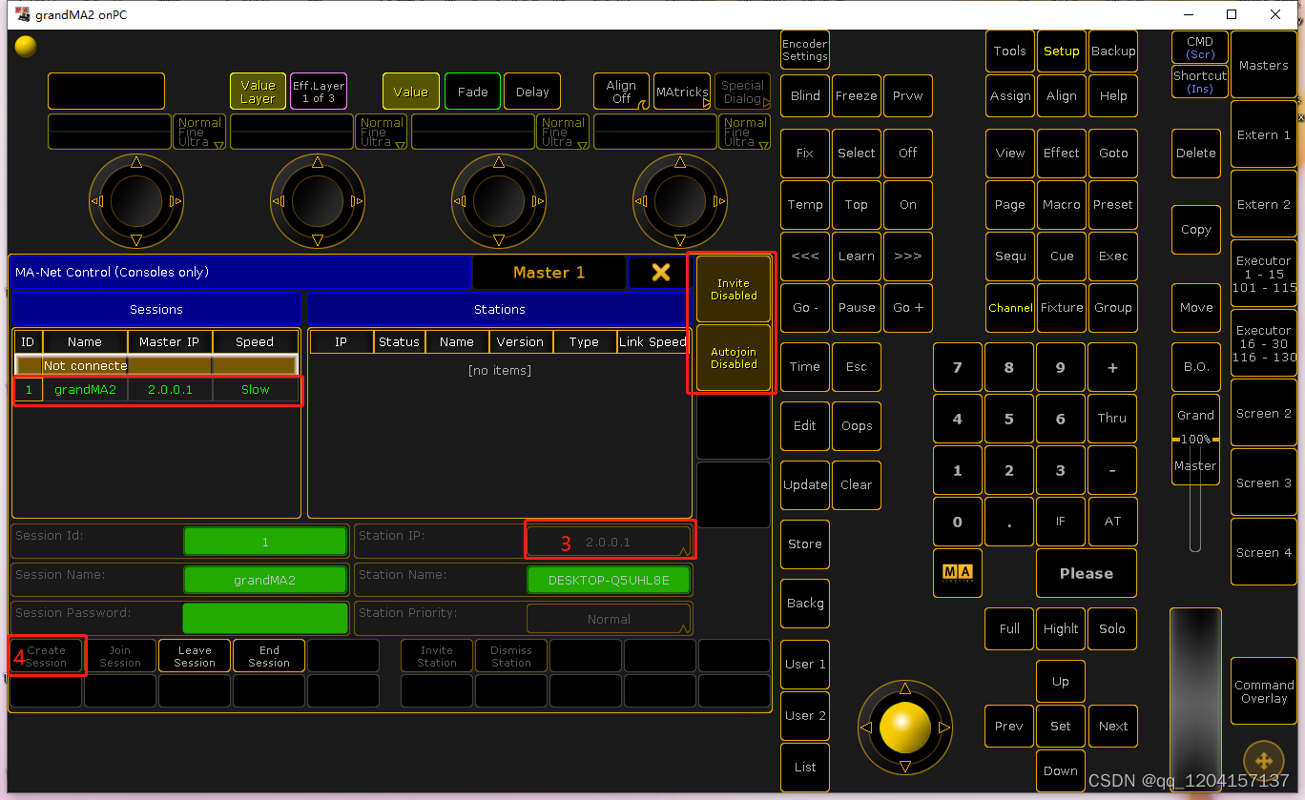This screenshot has width=1305, height=800.
Task: Close MA-Net Control dialog with yellow X
Action: pyautogui.click(x=660, y=273)
